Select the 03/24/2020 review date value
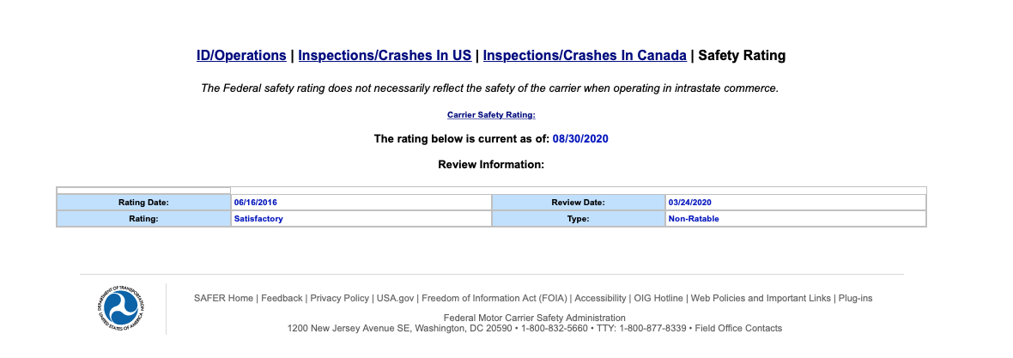This screenshot has width=1013, height=358. tap(690, 203)
